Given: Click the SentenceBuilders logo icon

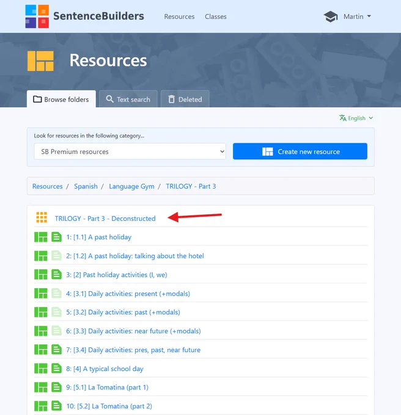Looking at the screenshot, I should 37,16.
